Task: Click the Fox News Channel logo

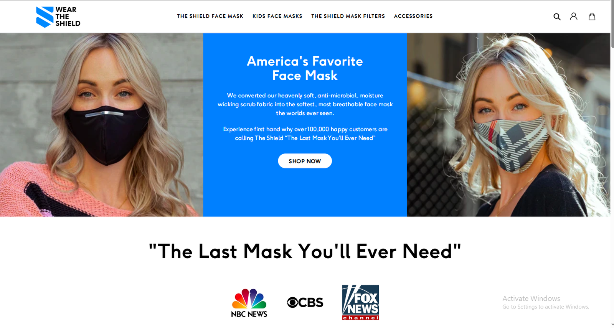Action: (361, 302)
